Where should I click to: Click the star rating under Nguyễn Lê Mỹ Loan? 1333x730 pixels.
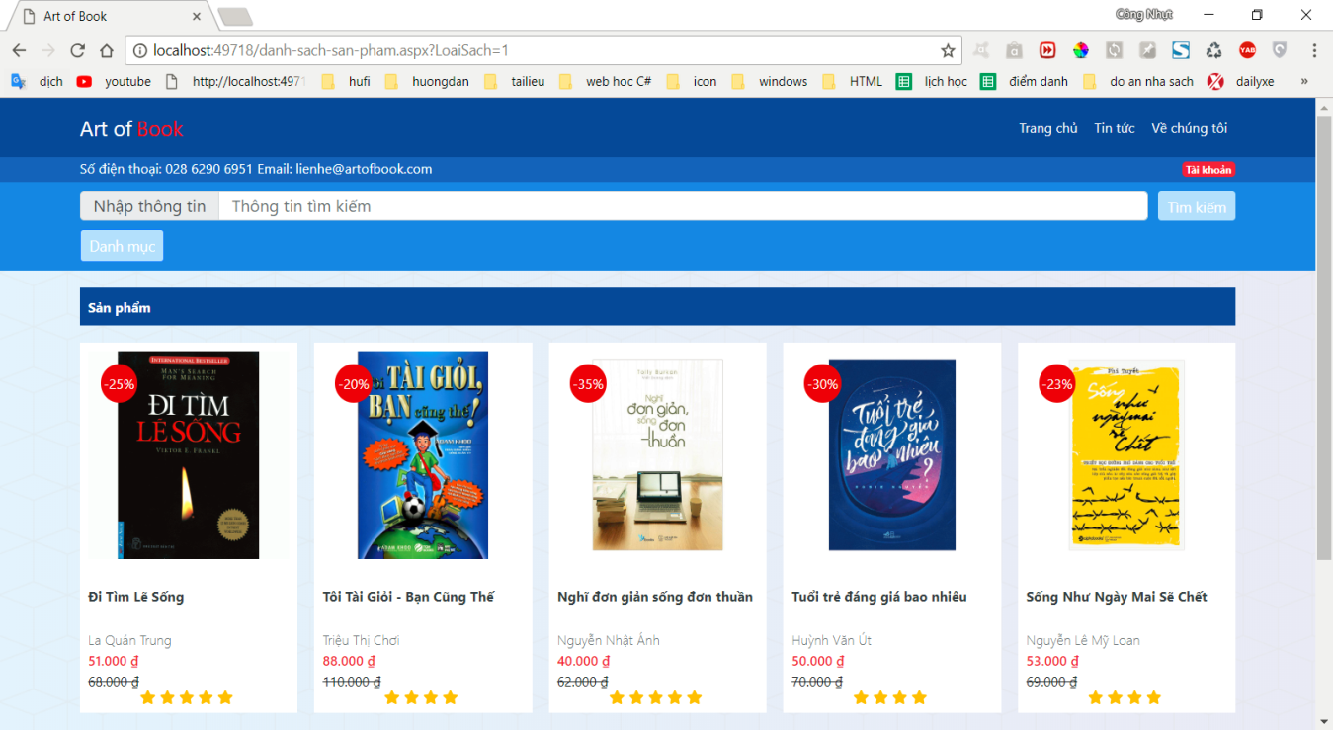tap(1125, 697)
